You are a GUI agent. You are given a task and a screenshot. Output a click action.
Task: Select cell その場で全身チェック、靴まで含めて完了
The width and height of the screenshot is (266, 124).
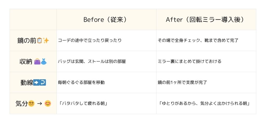206,41
